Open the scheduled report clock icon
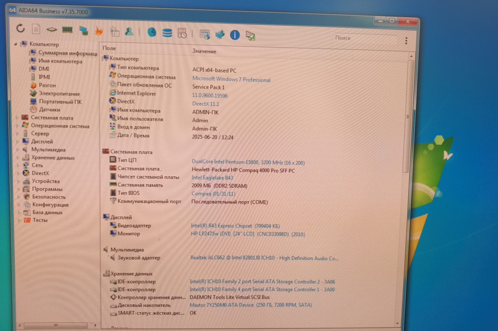Screen dimensions: 498x331 pyautogui.click(x=182, y=33)
